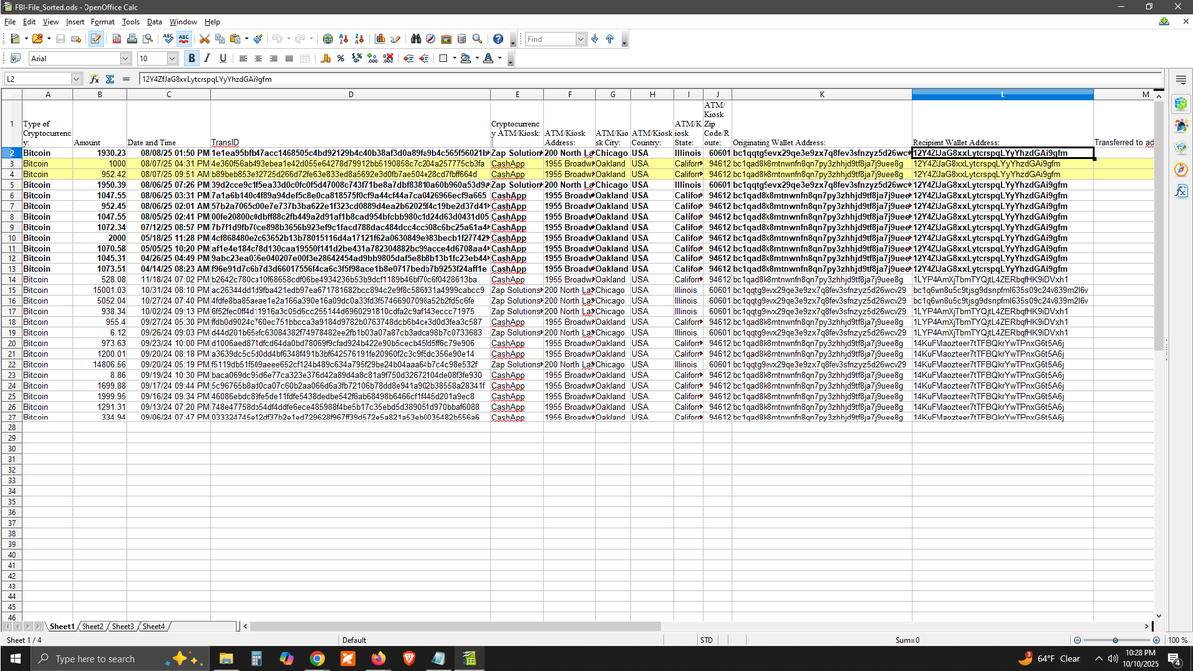Click the Sum sigma icon
1193x671 pixels.
pyautogui.click(x=112, y=79)
